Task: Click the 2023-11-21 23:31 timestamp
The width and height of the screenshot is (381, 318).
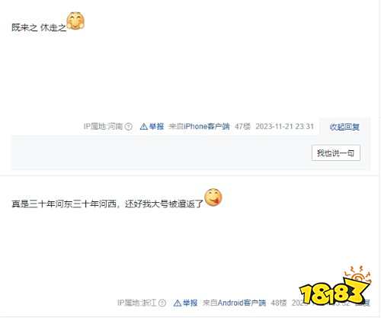Action: pyautogui.click(x=284, y=127)
